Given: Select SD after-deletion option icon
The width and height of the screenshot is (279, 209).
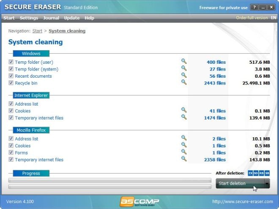Looking at the screenshot, I should [256, 173].
